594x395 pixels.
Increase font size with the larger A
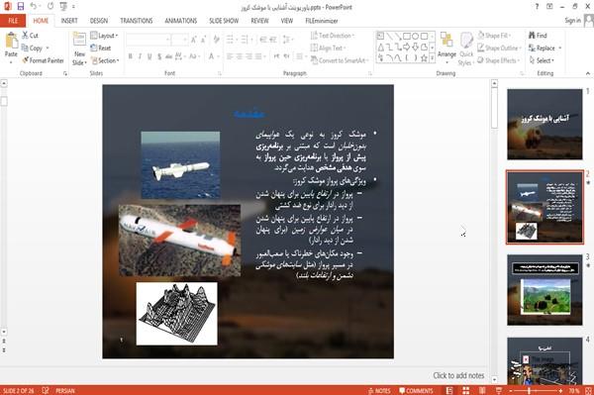click(194, 40)
